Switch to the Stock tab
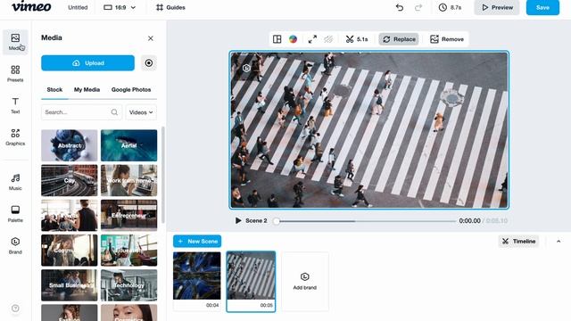The height and width of the screenshot is (321, 571). (54, 89)
